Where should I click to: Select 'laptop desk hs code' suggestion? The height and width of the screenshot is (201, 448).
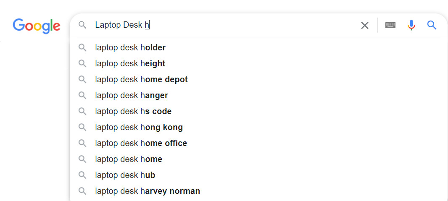coord(133,112)
